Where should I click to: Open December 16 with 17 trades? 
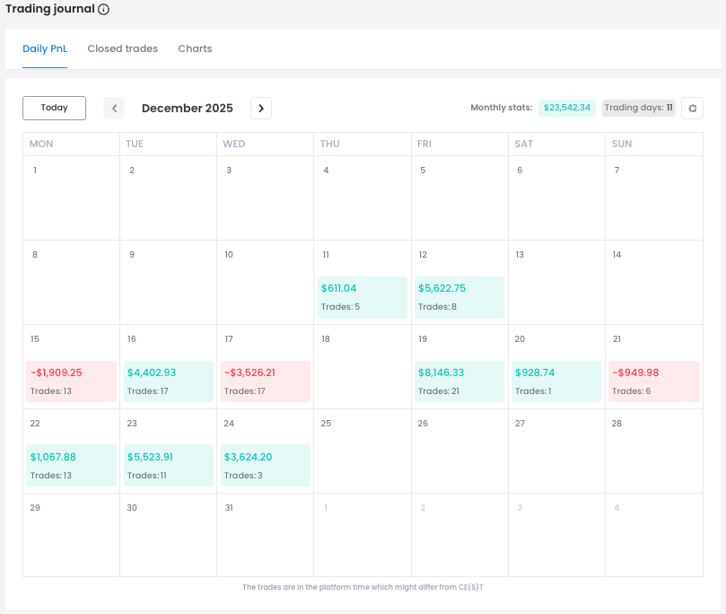coord(167,381)
